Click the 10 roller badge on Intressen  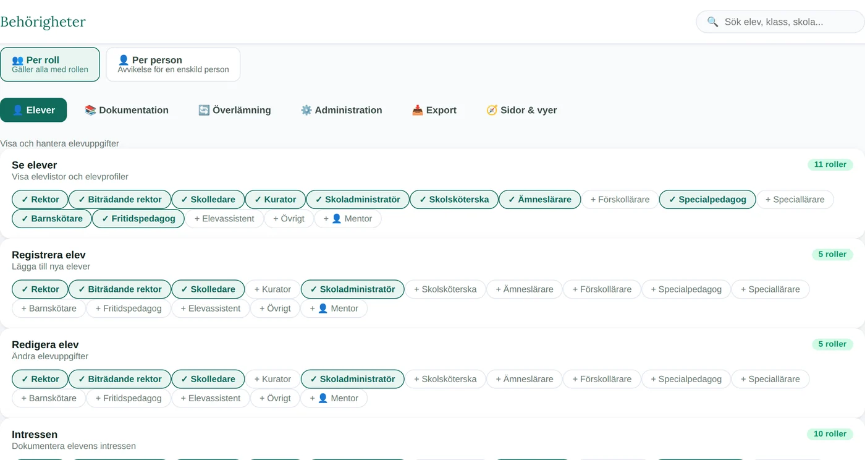tap(830, 434)
